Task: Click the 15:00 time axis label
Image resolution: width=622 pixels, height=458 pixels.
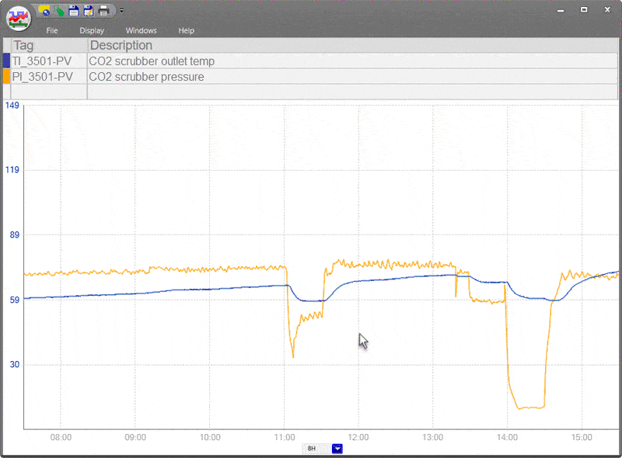Action: pyautogui.click(x=582, y=437)
